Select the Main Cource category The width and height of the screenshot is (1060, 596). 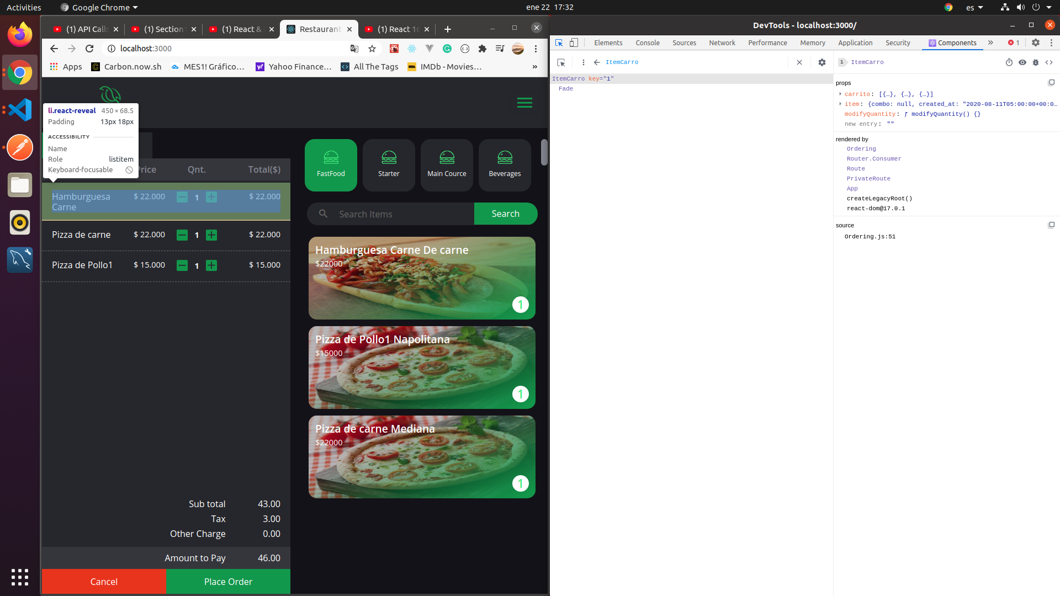pos(447,165)
